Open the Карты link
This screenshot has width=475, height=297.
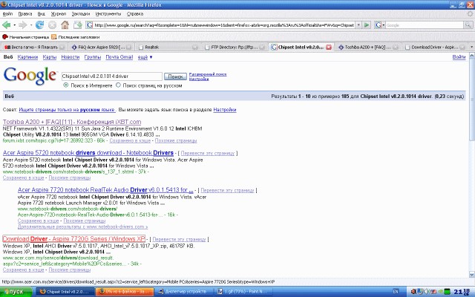pyautogui.click(x=50, y=57)
